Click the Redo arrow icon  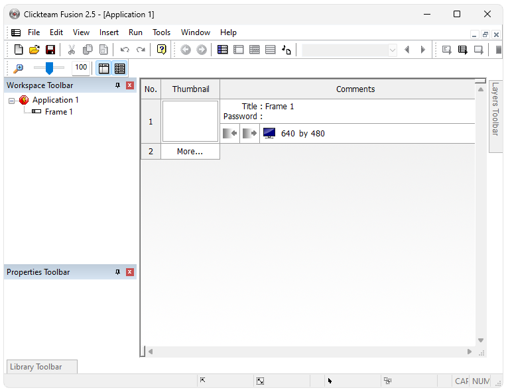tap(141, 50)
